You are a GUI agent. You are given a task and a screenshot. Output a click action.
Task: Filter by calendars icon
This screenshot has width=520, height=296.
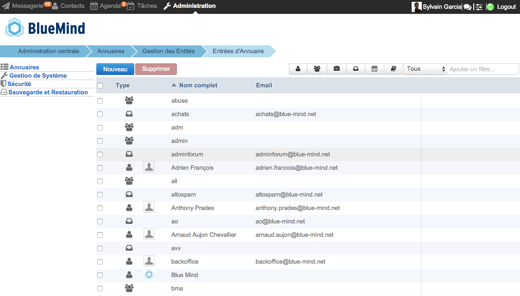coord(375,69)
